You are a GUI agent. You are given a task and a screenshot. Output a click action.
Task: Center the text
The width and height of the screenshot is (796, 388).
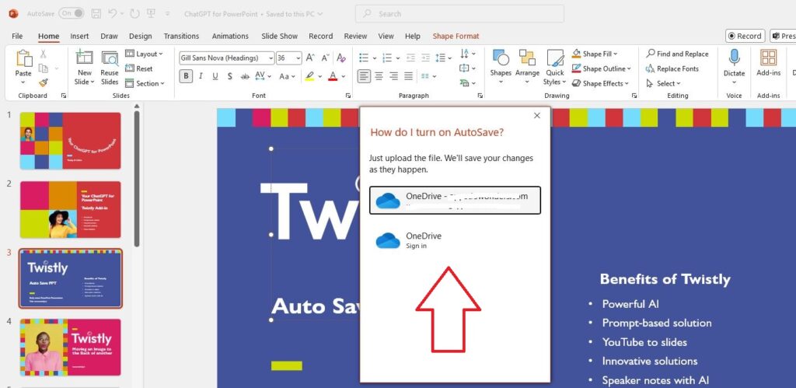[x=379, y=76]
